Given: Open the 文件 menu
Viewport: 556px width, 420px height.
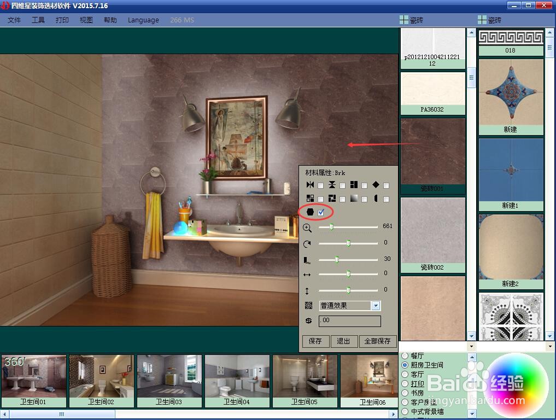Looking at the screenshot, I should point(14,20).
